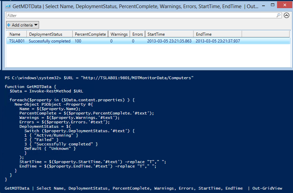Click the EndTime value 23:21:37.937
This screenshot has width=293, height=193.
tap(218, 41)
